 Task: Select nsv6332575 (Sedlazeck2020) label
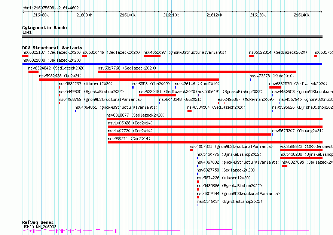[298, 84]
